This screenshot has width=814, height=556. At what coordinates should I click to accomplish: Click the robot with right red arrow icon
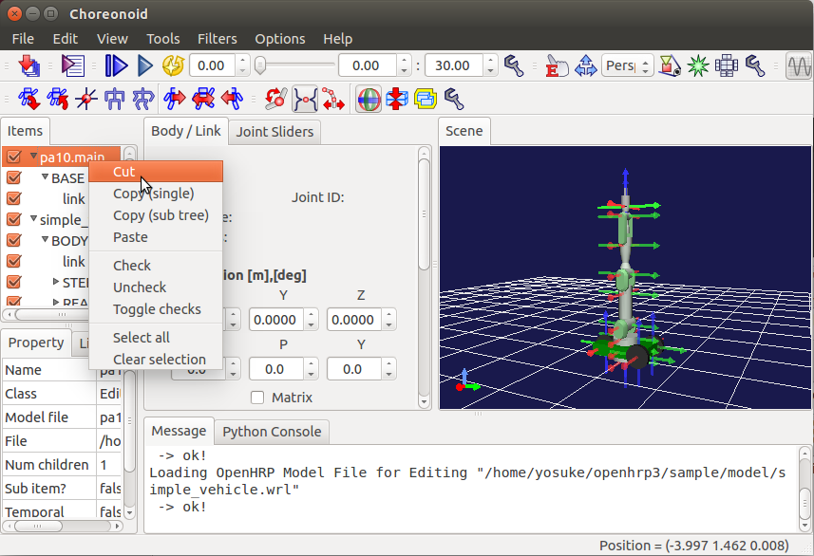coord(175,99)
